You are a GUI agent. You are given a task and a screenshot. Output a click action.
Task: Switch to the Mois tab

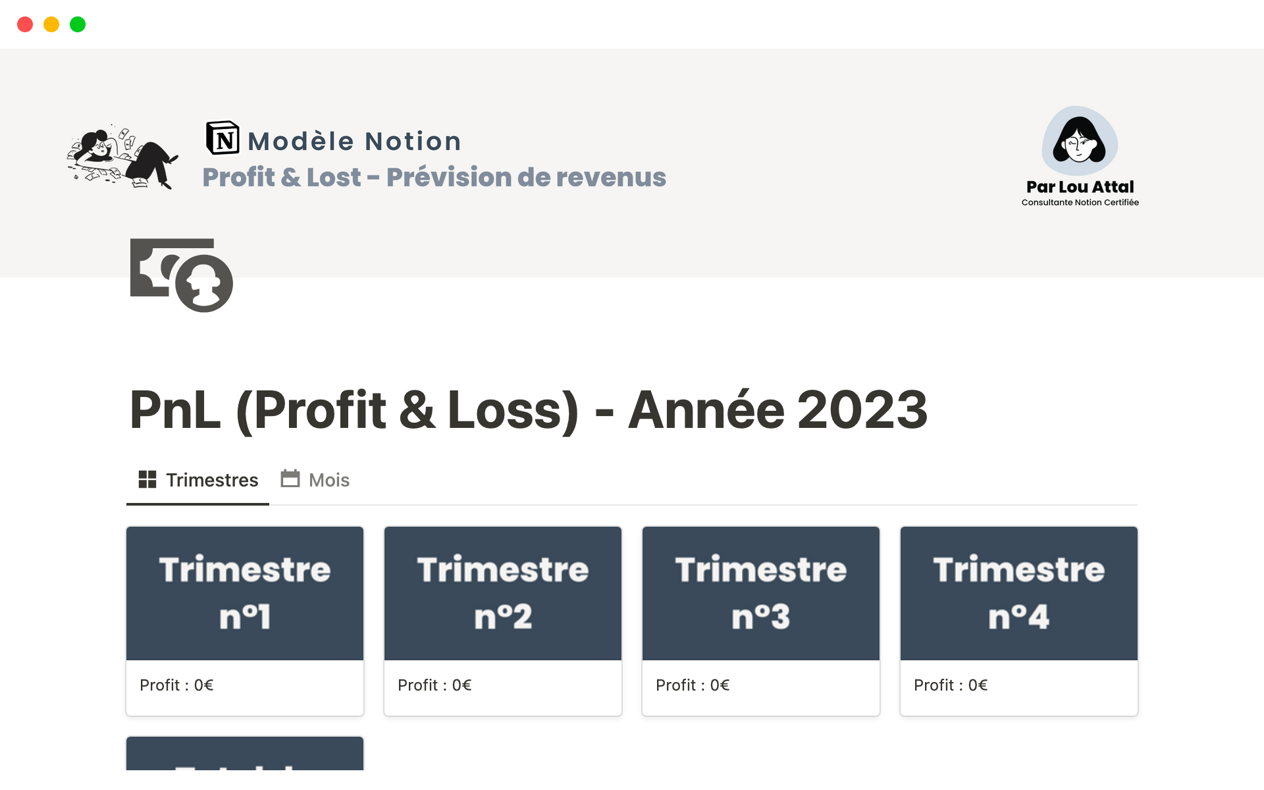pos(329,480)
